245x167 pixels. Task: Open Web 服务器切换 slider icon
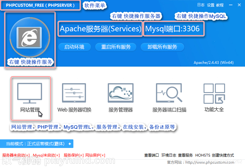coord(74,93)
